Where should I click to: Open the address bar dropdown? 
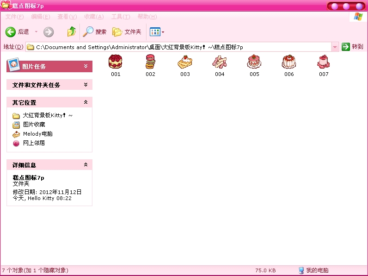click(x=335, y=47)
